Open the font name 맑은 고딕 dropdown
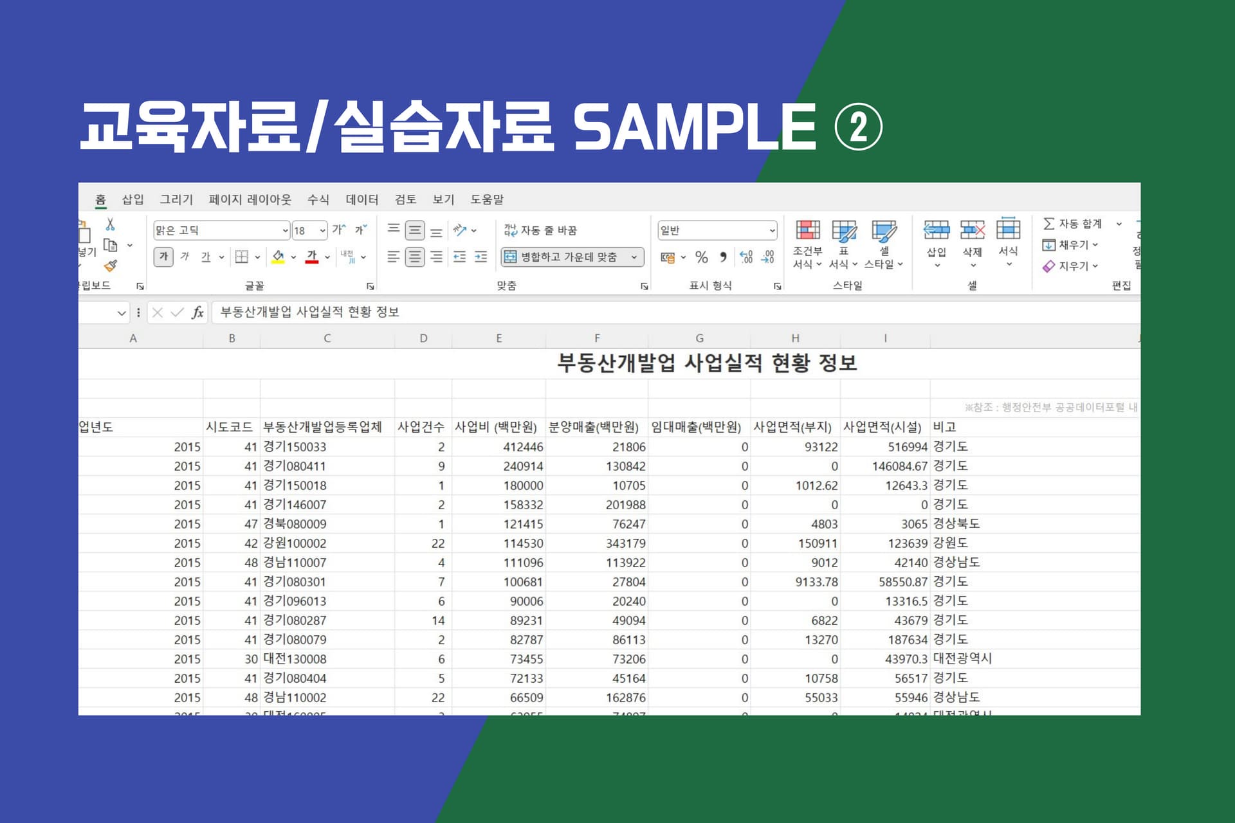Screen dimensions: 1235x823 [286, 230]
